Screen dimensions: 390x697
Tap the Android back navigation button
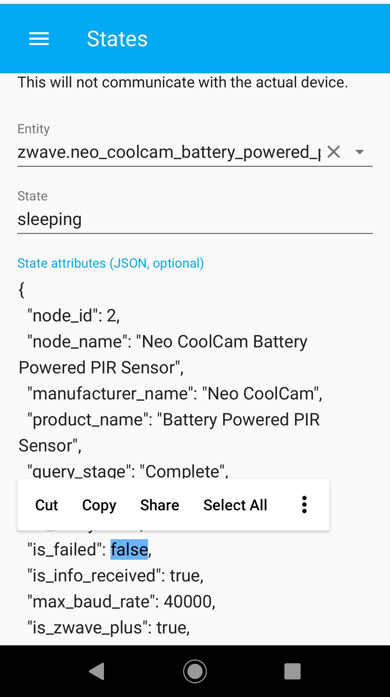pos(97,671)
